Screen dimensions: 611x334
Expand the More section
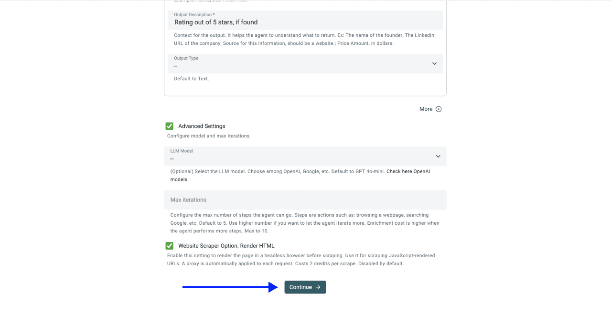point(430,109)
